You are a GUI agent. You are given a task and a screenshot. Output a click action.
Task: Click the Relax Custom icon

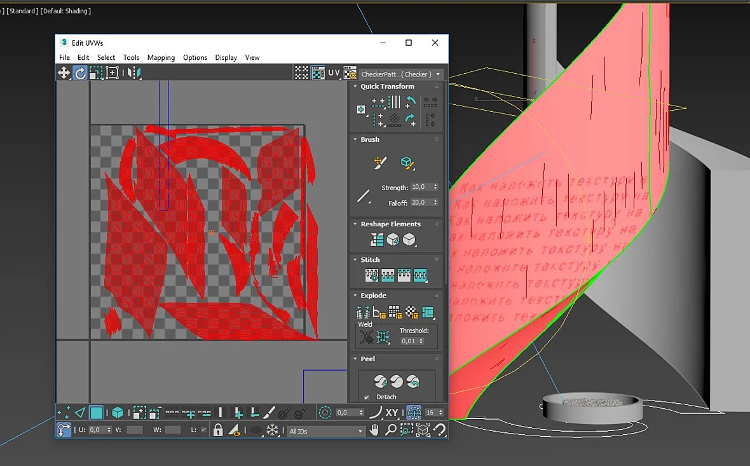pos(409,240)
